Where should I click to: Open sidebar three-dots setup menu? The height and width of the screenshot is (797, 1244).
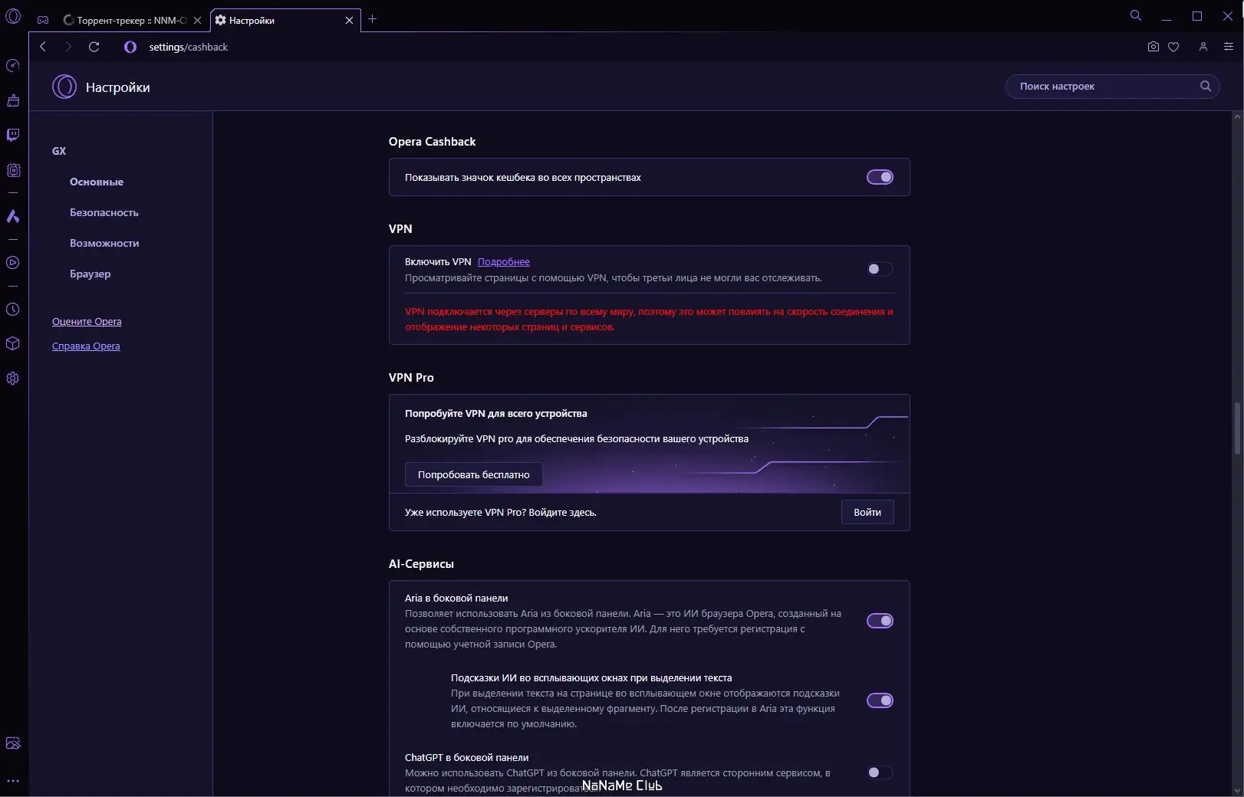[x=13, y=781]
